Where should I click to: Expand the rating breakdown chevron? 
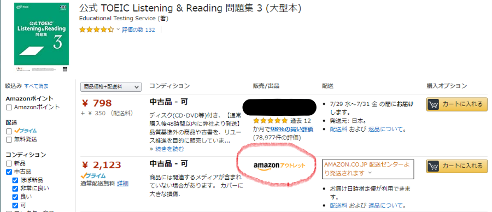tap(118, 30)
